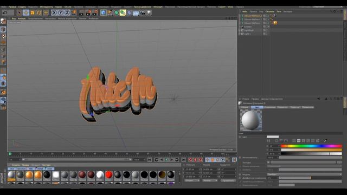Toggle visibility dots of Light 1 object
This screenshot has width=347, height=195.
[267, 34]
